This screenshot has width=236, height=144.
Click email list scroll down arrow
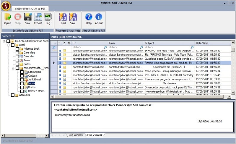pyautogui.click(x=233, y=93)
